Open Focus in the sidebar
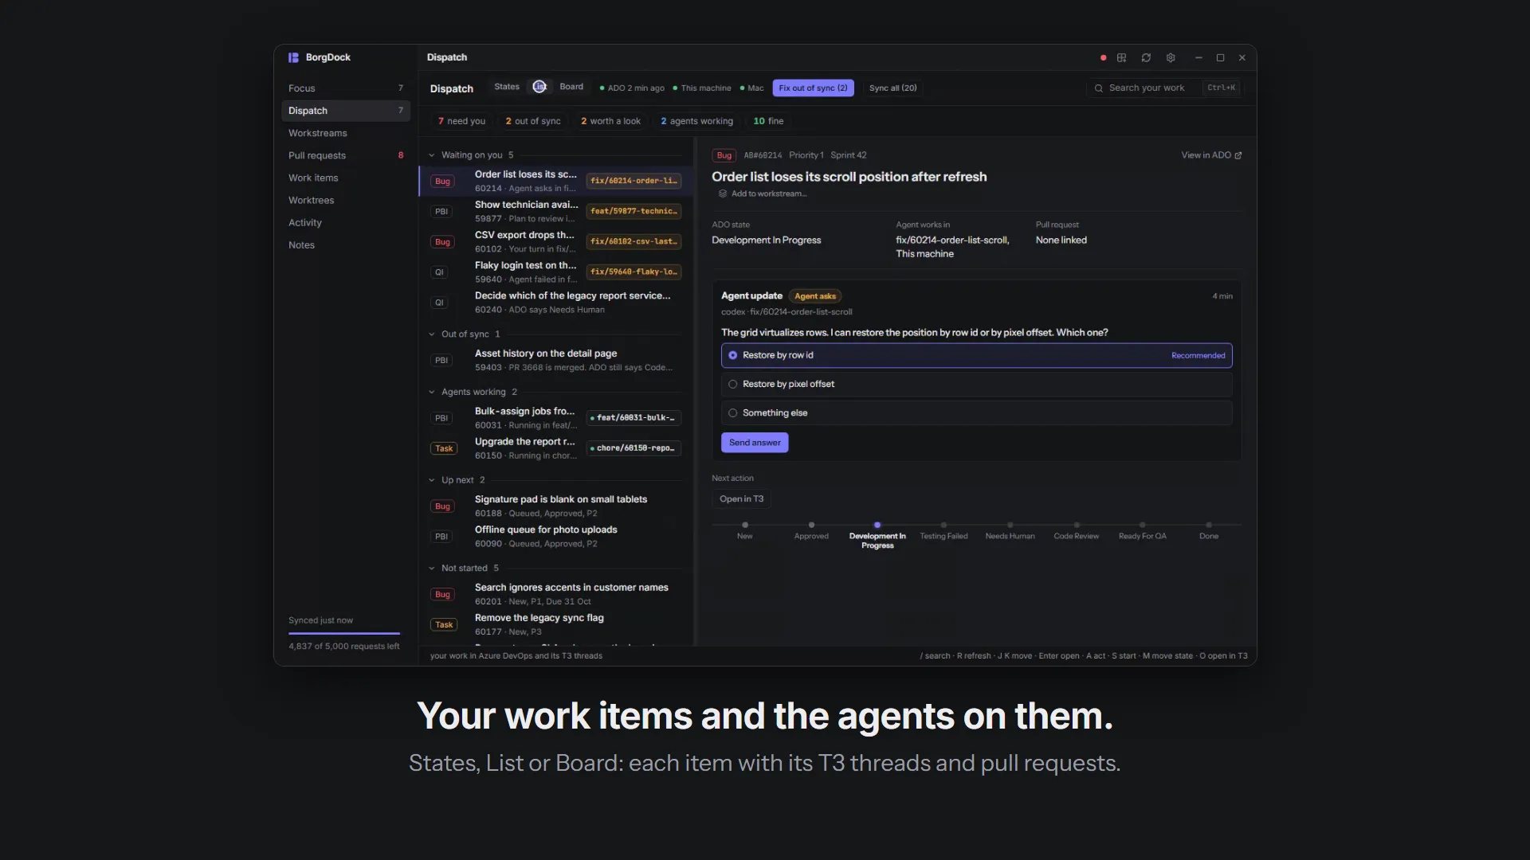 [346, 88]
